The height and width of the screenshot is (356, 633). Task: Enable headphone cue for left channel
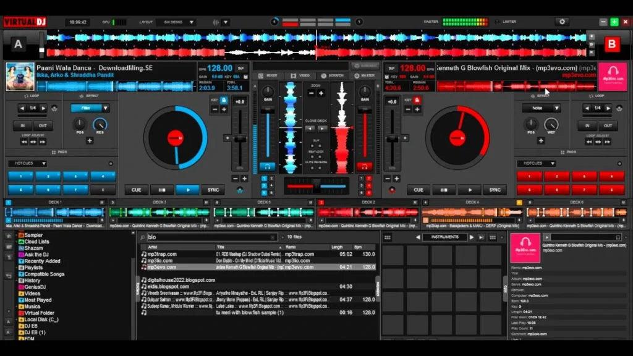click(267, 166)
